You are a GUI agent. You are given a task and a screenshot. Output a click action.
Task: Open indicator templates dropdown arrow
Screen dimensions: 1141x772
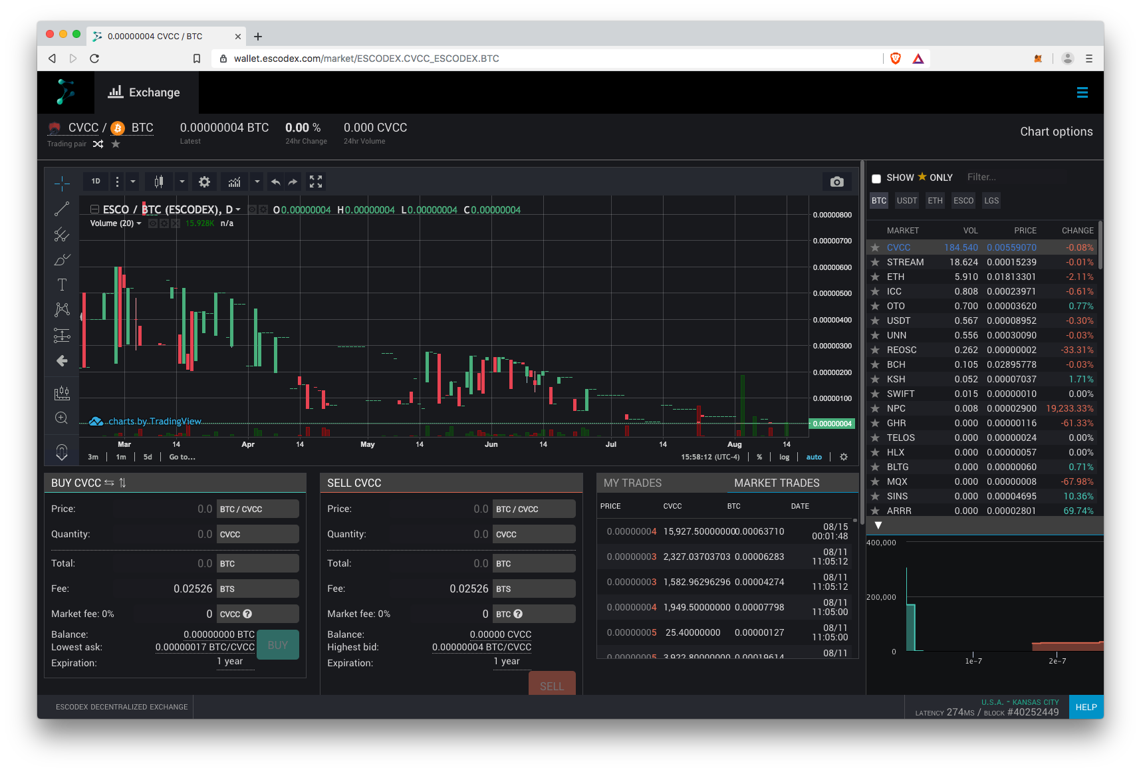[x=257, y=182]
